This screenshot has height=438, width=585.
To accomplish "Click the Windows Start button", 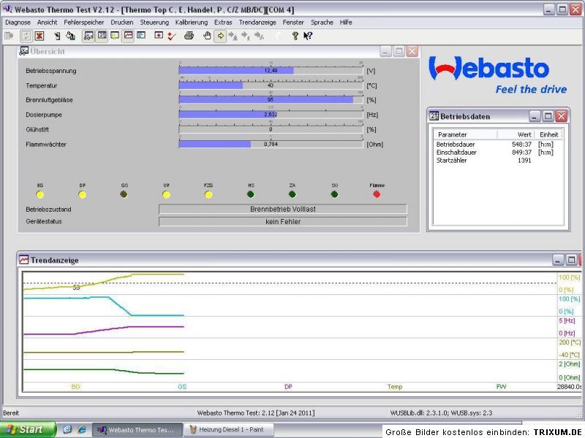I will point(26,430).
